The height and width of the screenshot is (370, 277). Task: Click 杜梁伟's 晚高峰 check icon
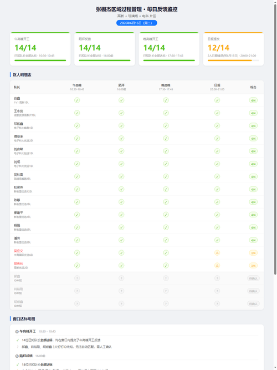(x=166, y=189)
